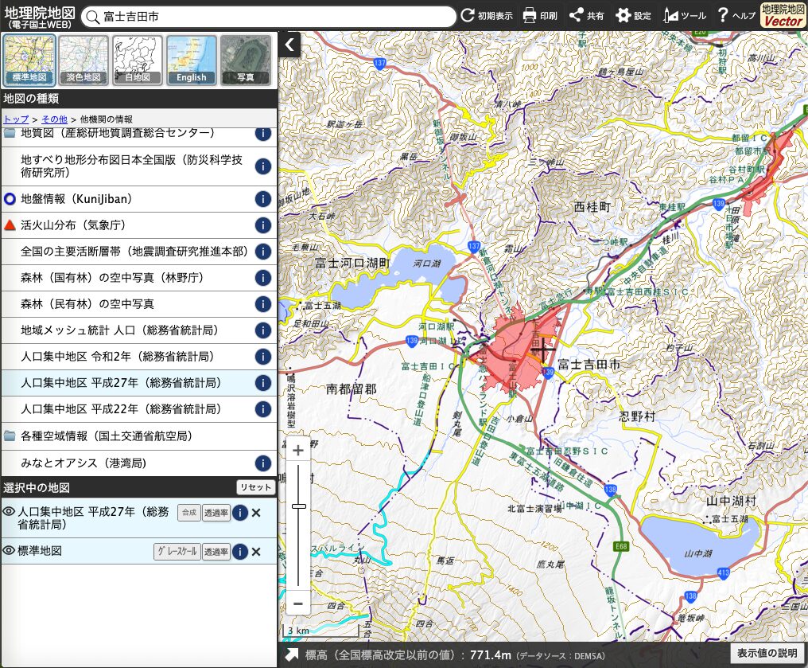The image size is (808, 668).
Task: Open the 印刷 print tool
Action: point(540,15)
